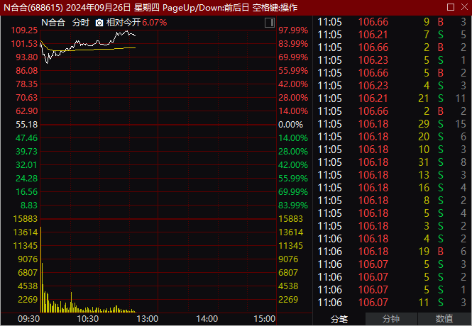Click the 0.00% label on right axis
472x326 pixels.
(x=290, y=124)
